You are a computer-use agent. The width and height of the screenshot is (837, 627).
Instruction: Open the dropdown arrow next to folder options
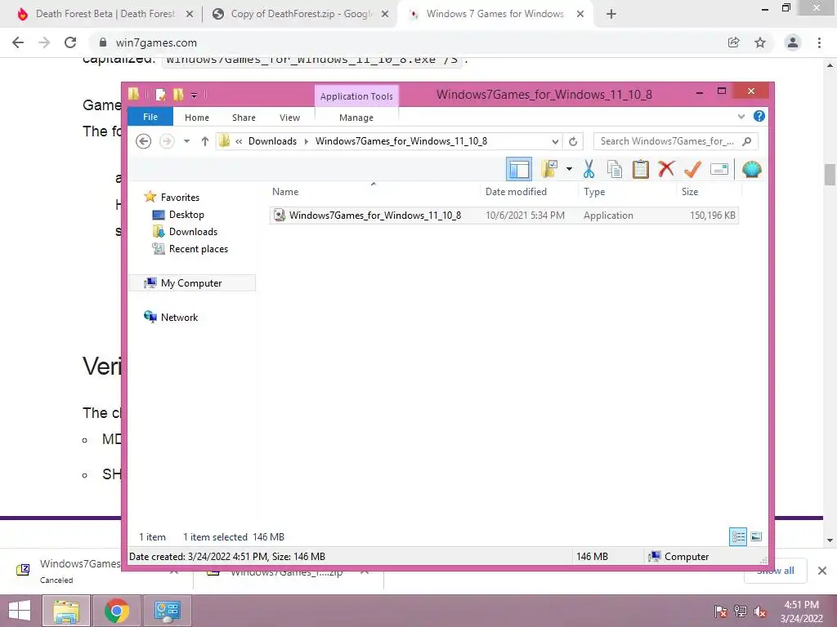[569, 169]
